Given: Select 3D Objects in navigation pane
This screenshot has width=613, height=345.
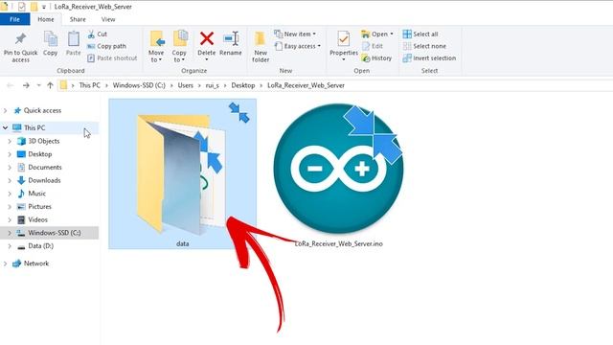Looking at the screenshot, I should [x=43, y=141].
